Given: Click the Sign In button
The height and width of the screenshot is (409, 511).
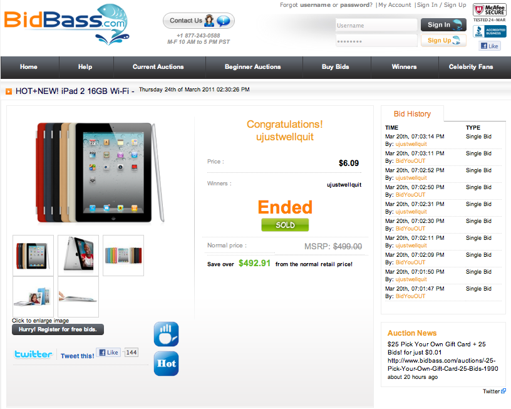Looking at the screenshot, I should (443, 25).
